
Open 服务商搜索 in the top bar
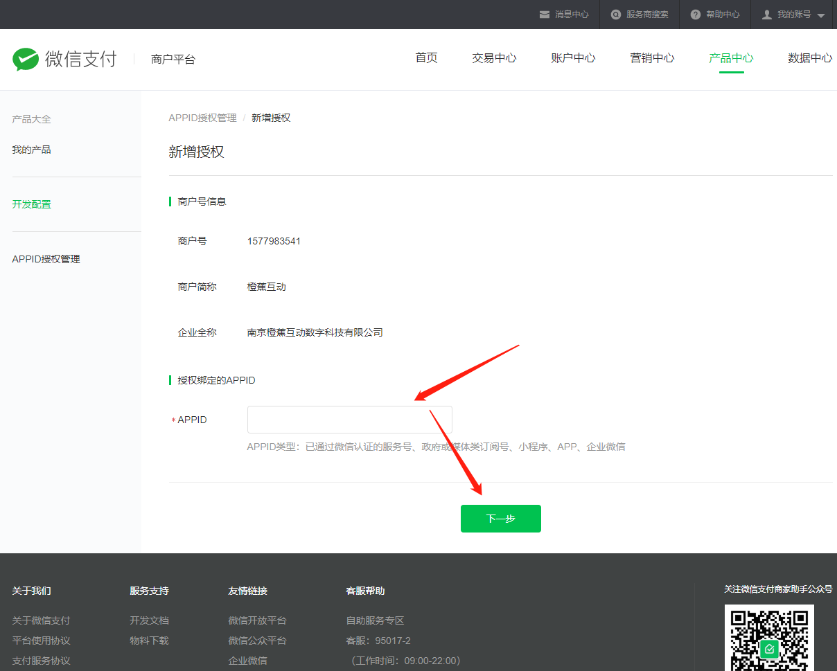(647, 15)
